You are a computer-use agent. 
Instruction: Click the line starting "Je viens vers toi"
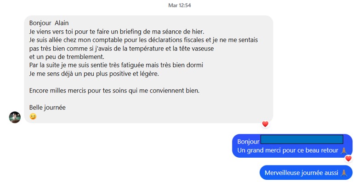coord(117,32)
